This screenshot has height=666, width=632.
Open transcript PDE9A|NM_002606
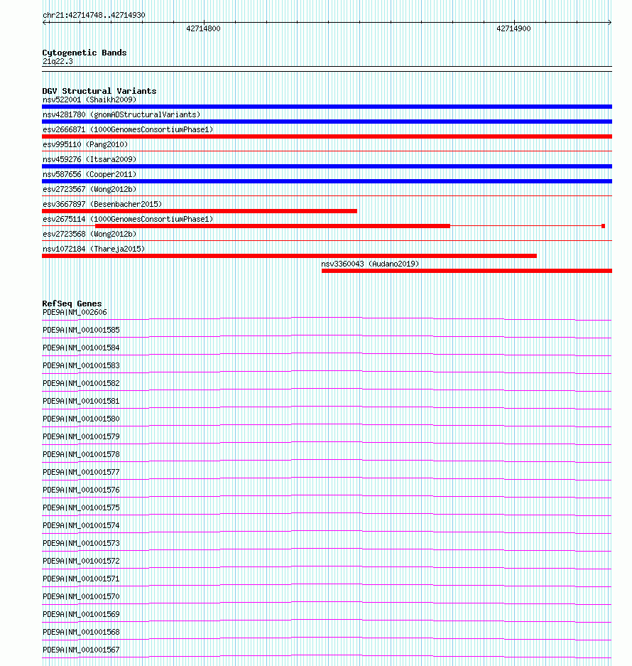[x=75, y=312]
